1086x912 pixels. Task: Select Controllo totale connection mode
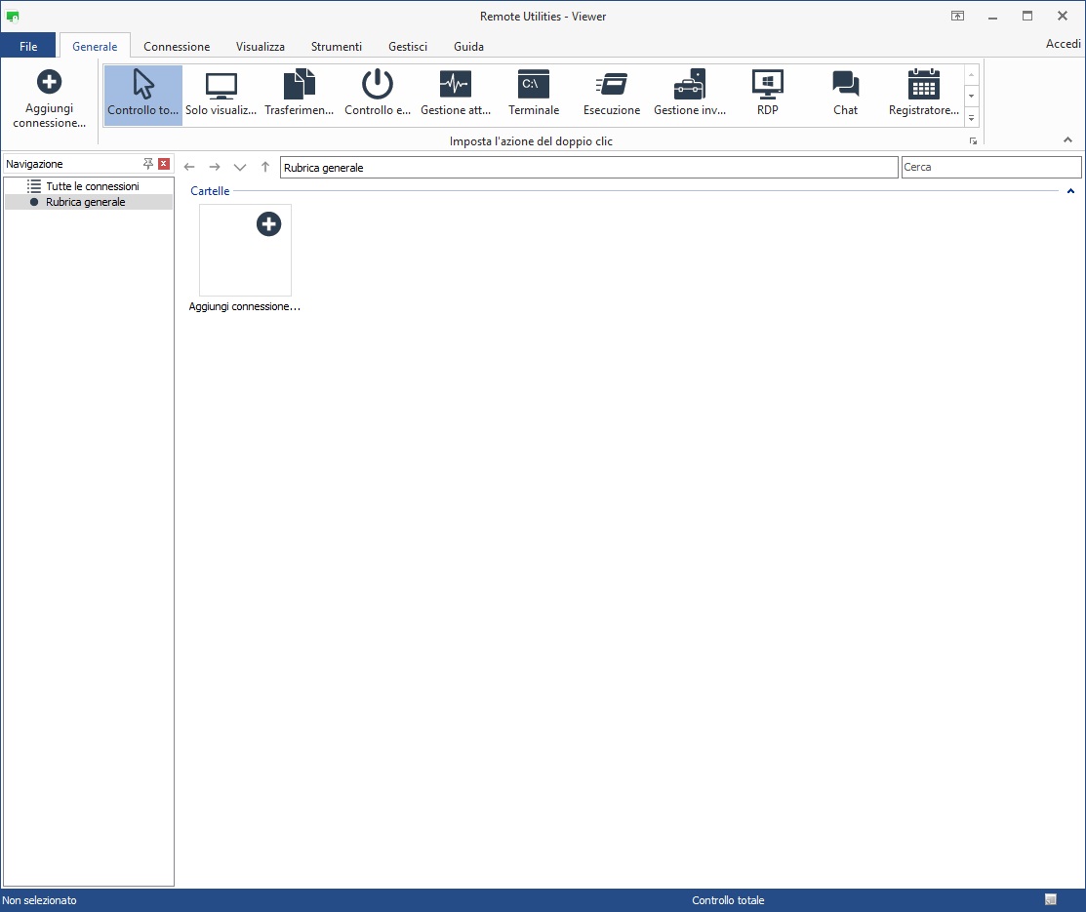tap(142, 95)
